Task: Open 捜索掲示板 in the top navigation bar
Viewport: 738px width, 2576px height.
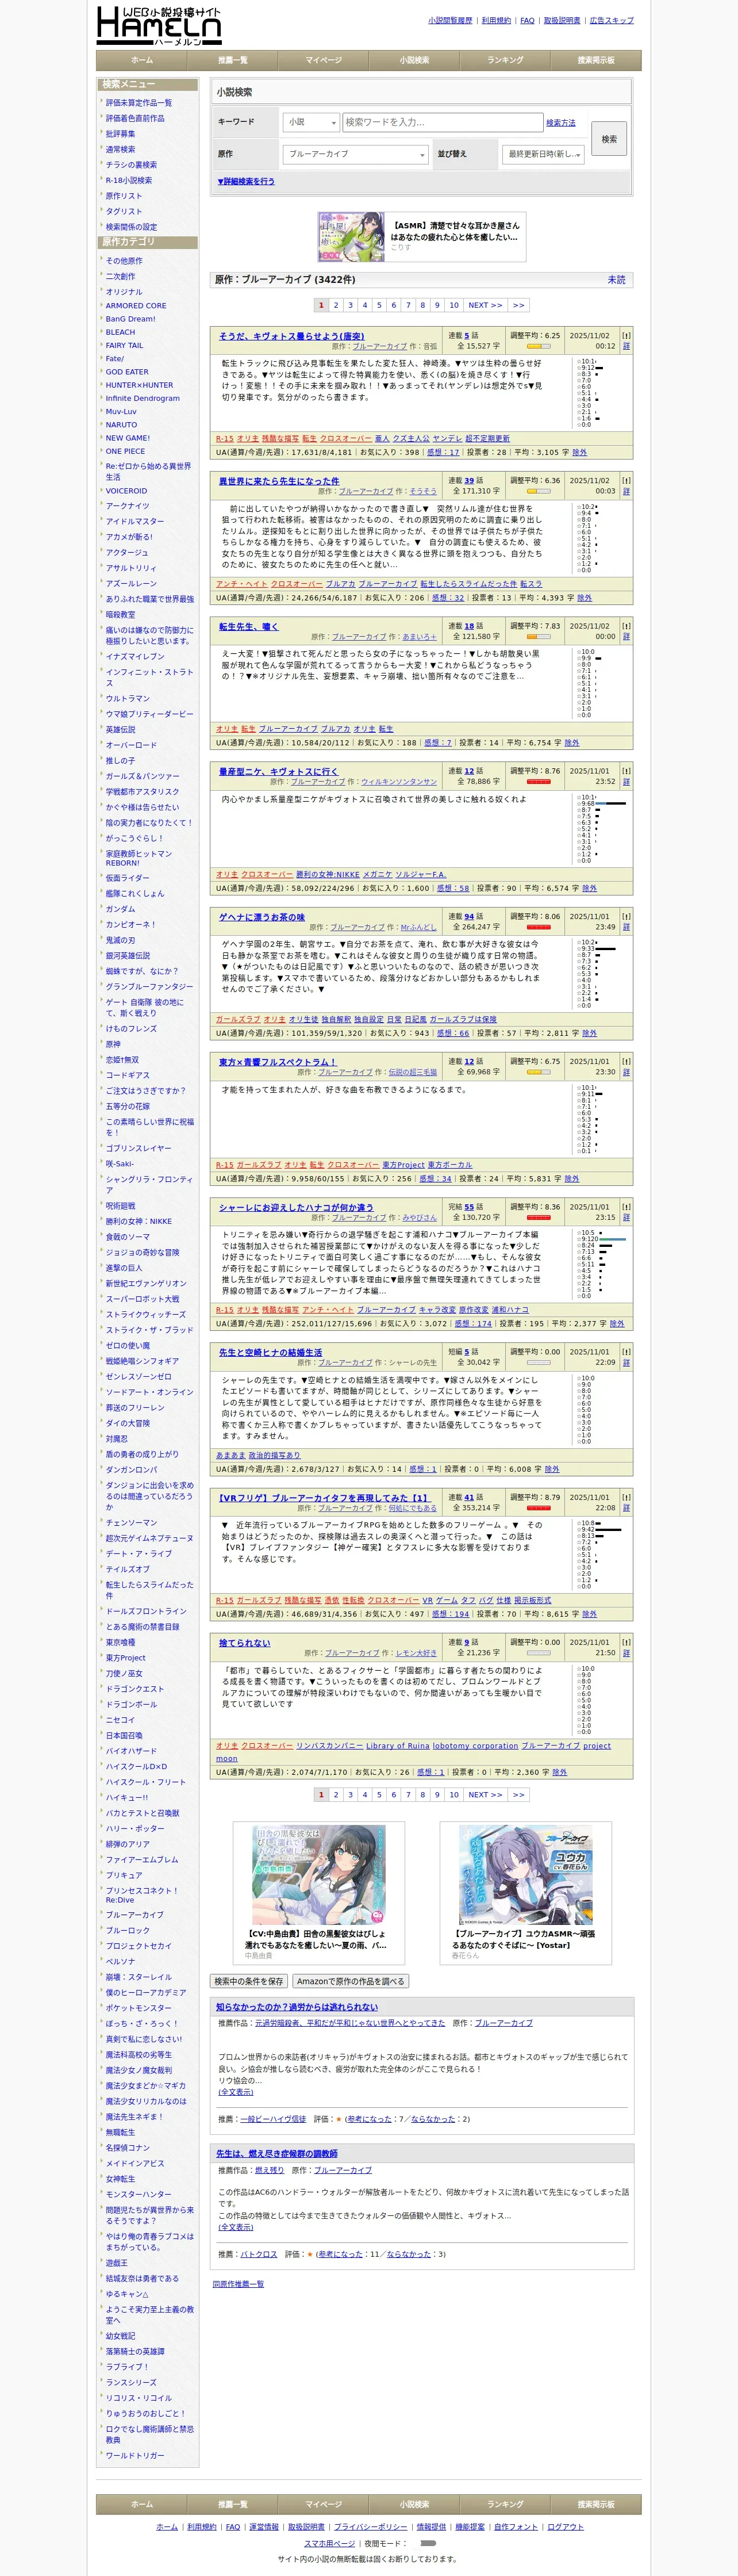Action: coord(596,60)
